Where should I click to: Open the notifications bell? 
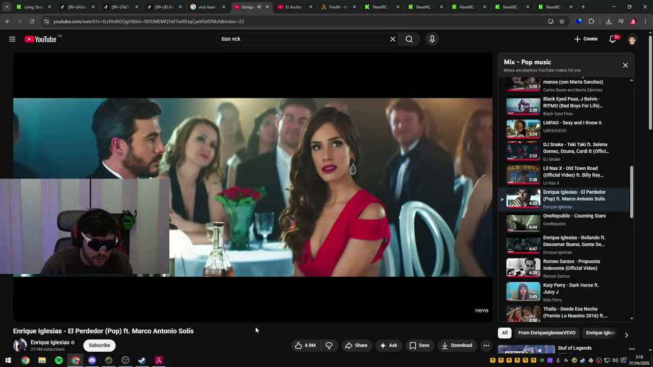click(613, 39)
